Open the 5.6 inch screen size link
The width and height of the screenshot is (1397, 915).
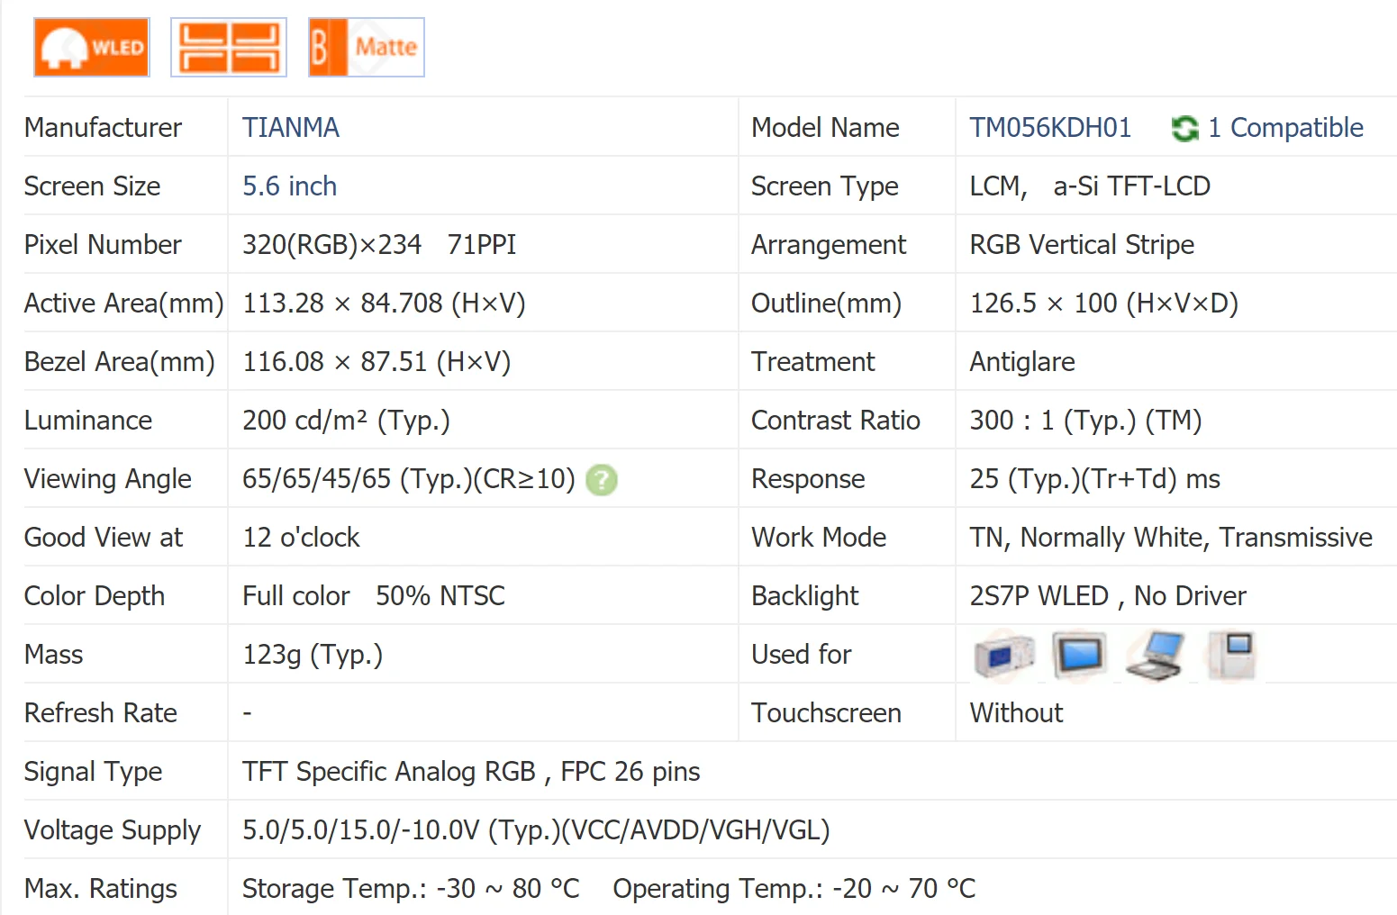pos(289,186)
